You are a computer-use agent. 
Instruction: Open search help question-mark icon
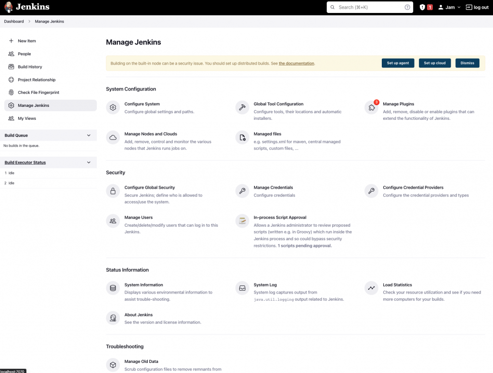coord(407,7)
